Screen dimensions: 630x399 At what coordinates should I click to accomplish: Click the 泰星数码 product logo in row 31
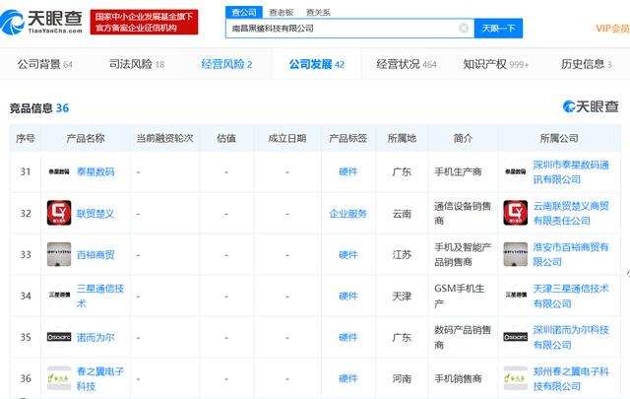click(x=59, y=171)
